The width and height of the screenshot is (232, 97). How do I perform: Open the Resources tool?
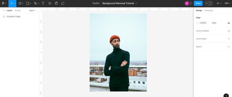tap(50, 3)
